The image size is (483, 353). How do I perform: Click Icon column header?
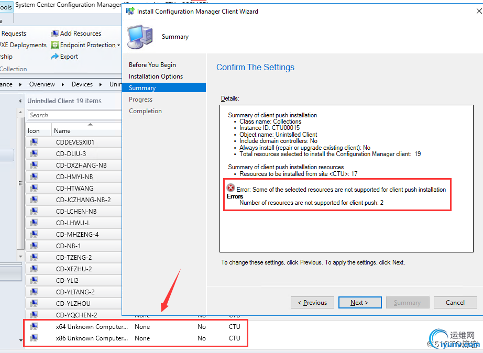pos(38,130)
